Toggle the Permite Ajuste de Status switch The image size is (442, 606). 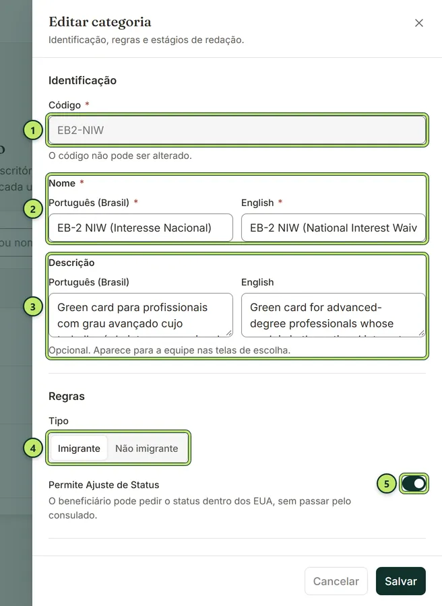click(x=414, y=483)
